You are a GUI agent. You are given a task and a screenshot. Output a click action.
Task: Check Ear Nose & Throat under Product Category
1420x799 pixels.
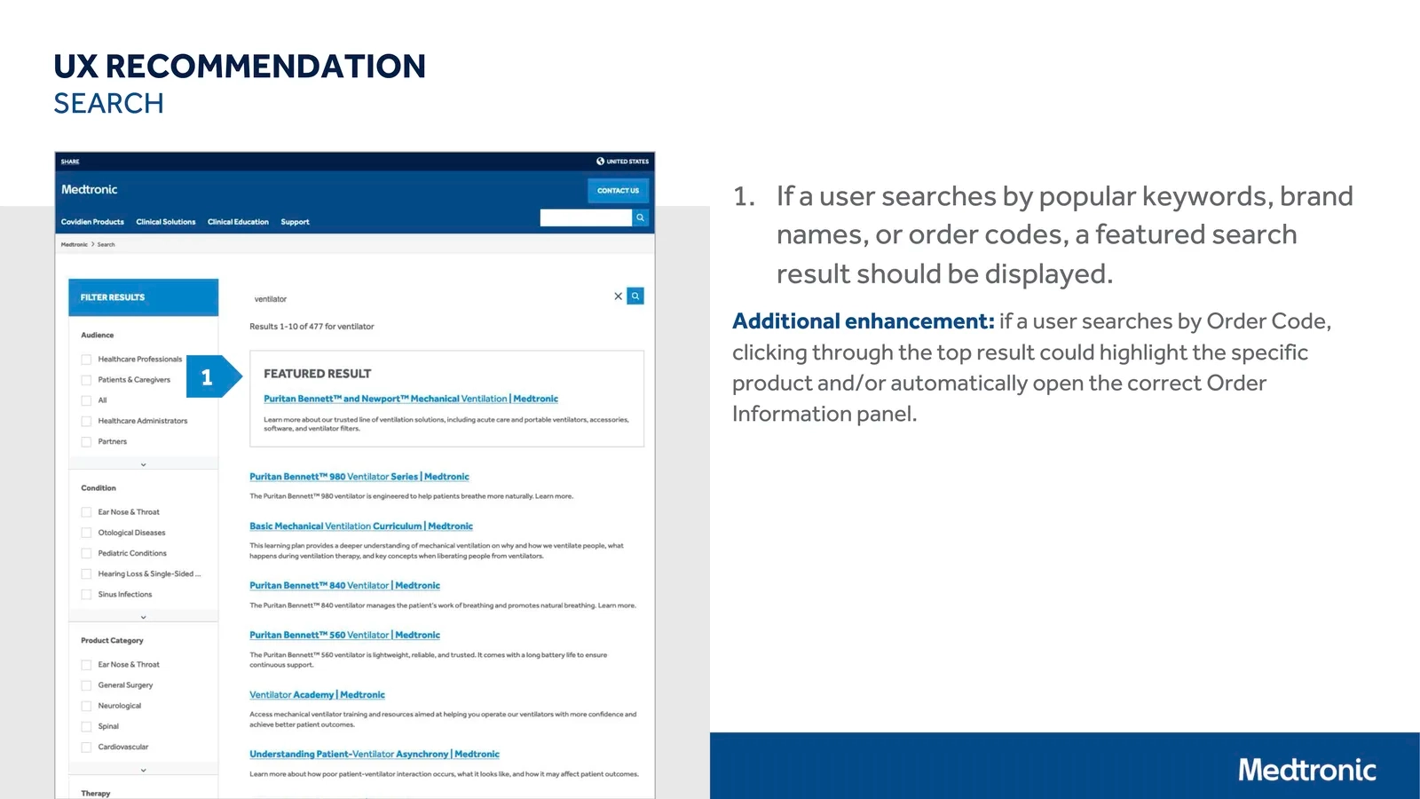86,665
